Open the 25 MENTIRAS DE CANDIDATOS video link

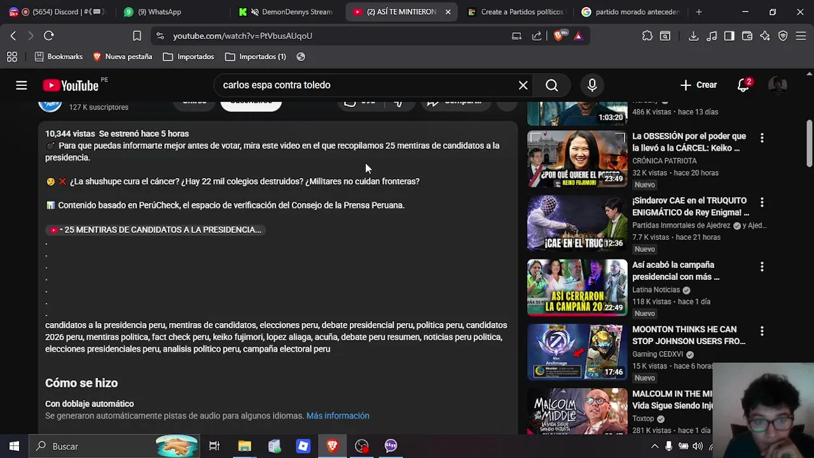[x=155, y=230]
